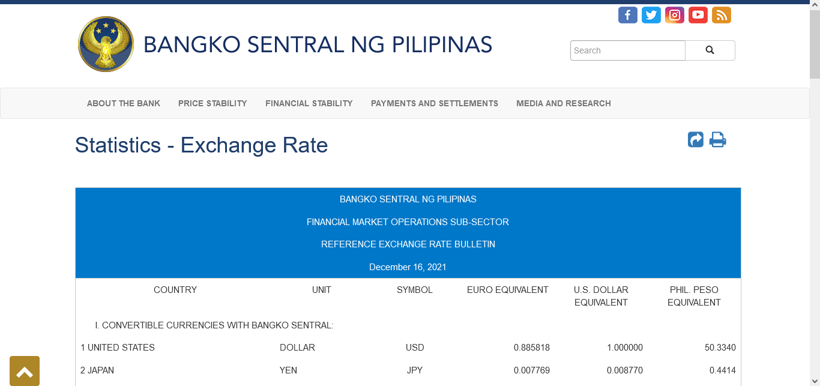
Task: Open the BSP YouTube icon
Action: pyautogui.click(x=698, y=15)
